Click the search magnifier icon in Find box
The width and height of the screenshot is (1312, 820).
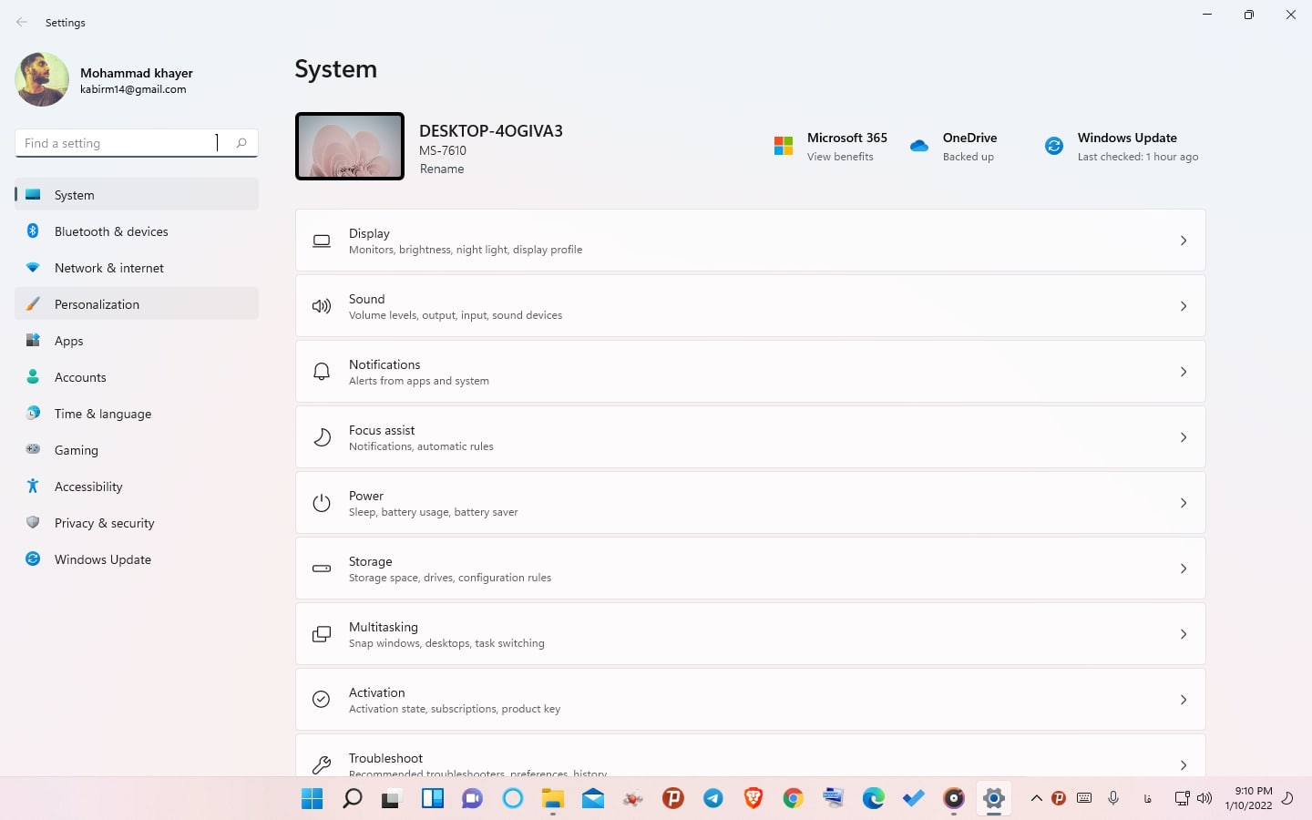[241, 143]
